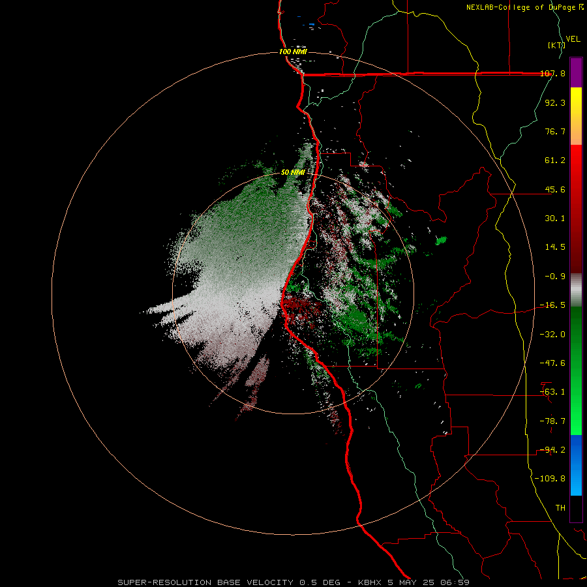This screenshot has height=587, width=587.
Task: Click the -78.7 legend value
Action: (x=552, y=421)
